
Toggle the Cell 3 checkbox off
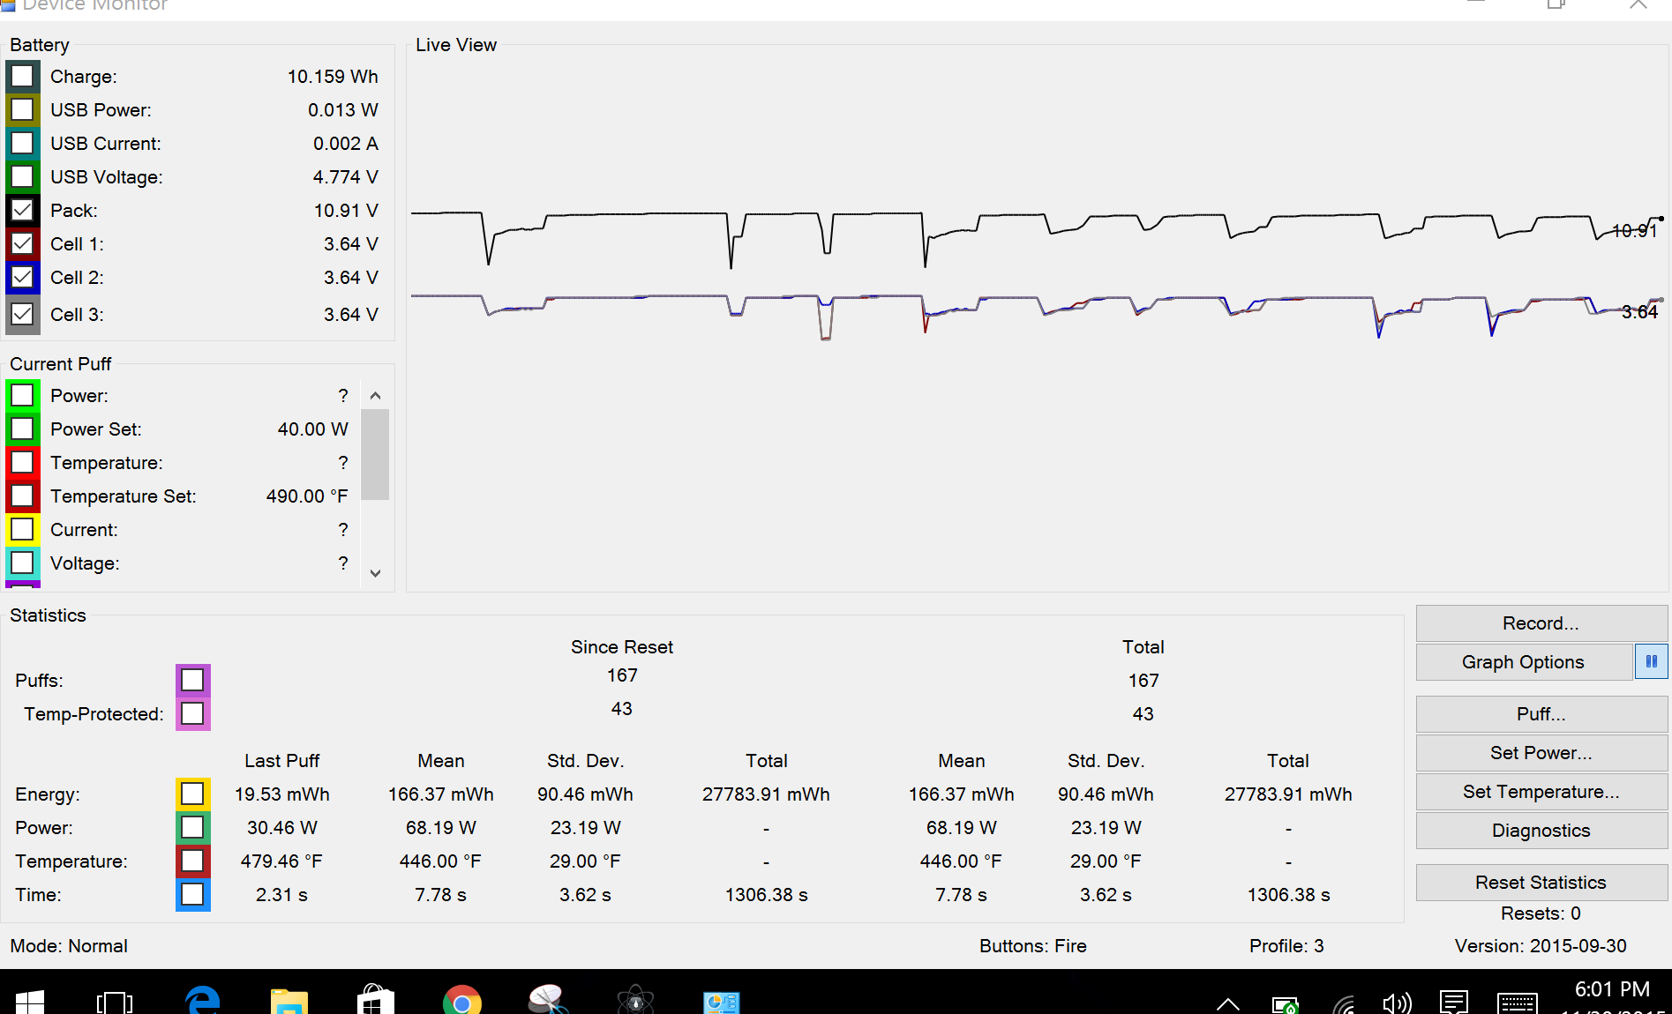pos(23,315)
